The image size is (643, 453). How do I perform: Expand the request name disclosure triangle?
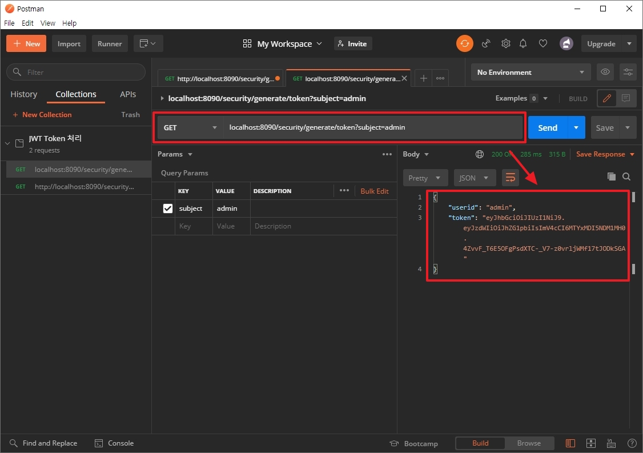(x=162, y=98)
